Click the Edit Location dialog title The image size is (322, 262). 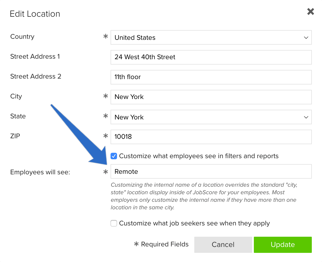click(35, 14)
